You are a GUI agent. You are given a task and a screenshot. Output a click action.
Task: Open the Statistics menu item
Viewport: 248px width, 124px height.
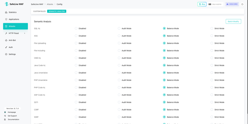point(15,12)
